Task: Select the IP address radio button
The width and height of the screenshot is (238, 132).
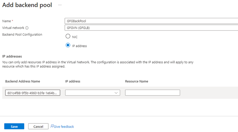Action: pos(68,45)
